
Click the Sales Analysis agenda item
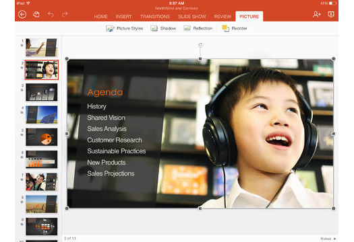(107, 129)
